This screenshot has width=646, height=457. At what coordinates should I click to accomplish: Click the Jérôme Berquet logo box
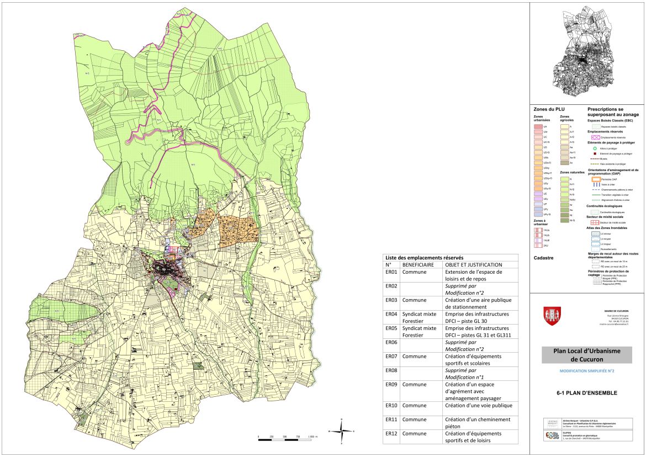(552, 423)
